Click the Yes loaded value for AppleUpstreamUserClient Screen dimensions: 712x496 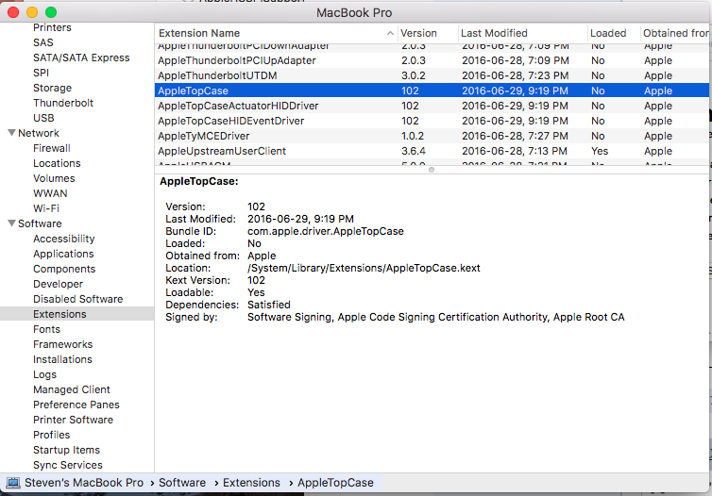600,151
